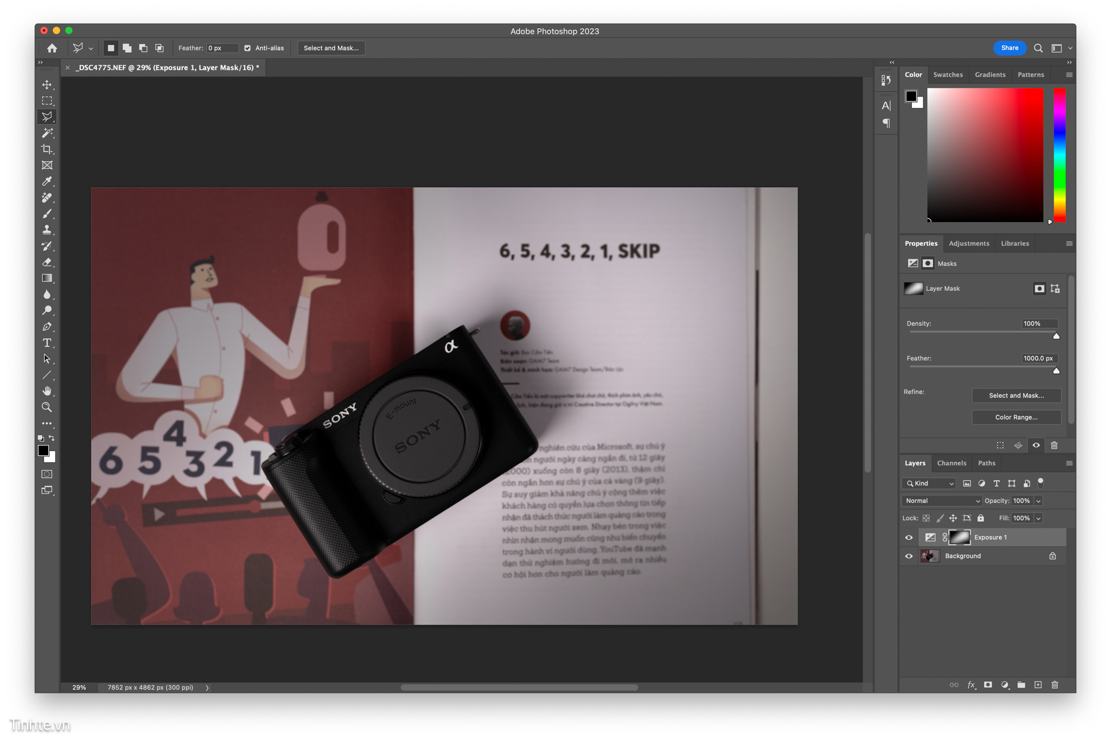Select the Rectangular Marquee tool
The width and height of the screenshot is (1111, 739).
47,101
